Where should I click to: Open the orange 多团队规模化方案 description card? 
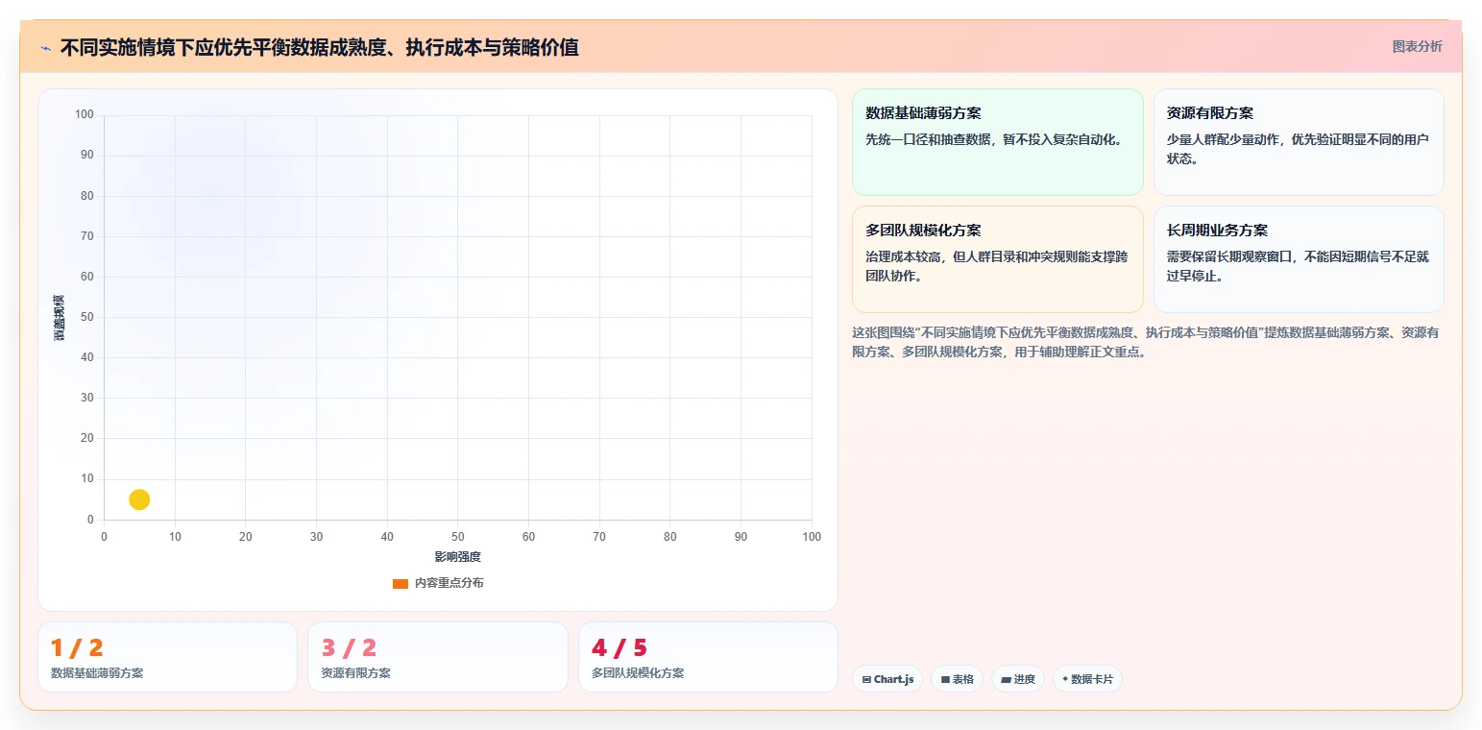coord(997,259)
